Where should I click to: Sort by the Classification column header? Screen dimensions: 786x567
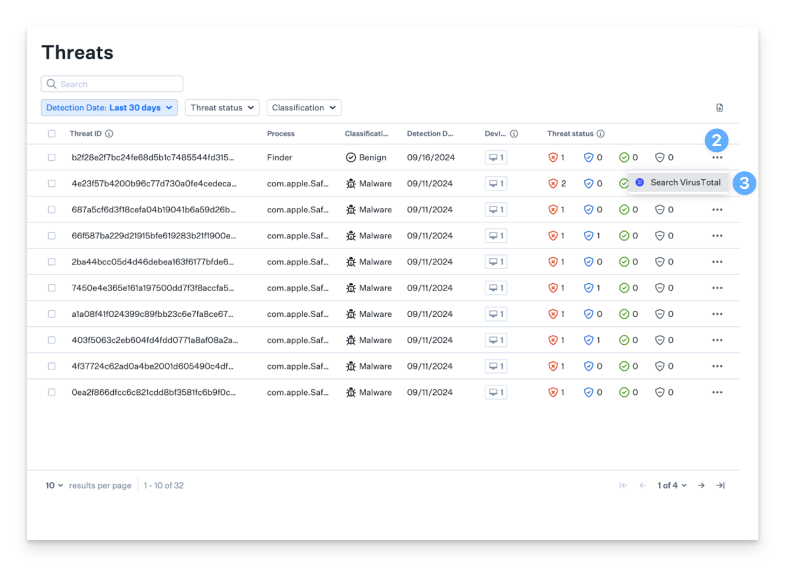[x=367, y=134]
